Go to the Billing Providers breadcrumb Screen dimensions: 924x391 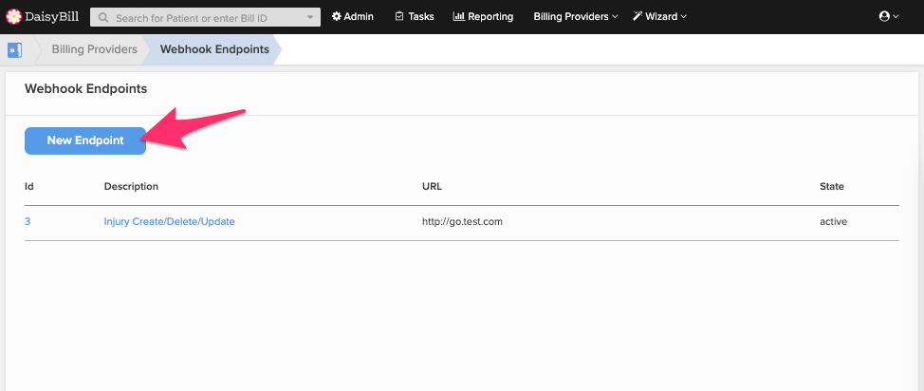pos(94,49)
